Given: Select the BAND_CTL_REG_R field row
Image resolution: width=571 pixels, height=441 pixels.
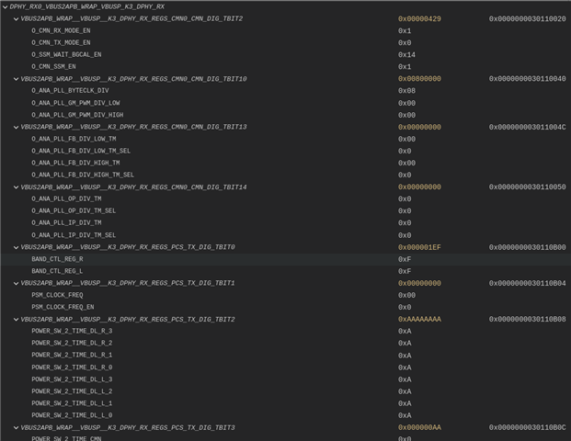Looking at the screenshot, I should (x=57, y=259).
